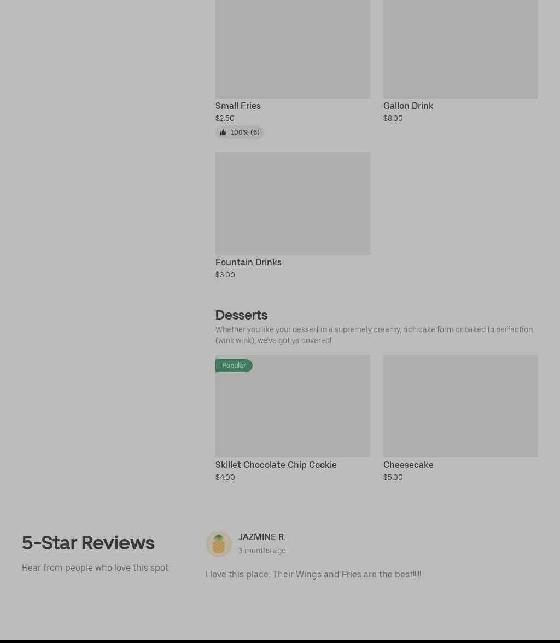
Task: Click the $8.00 Gallon Drink price
Action: pos(393,119)
